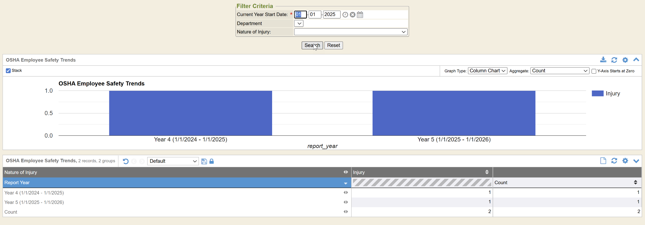
Task: Refresh the chart panel
Action: pos(614,60)
